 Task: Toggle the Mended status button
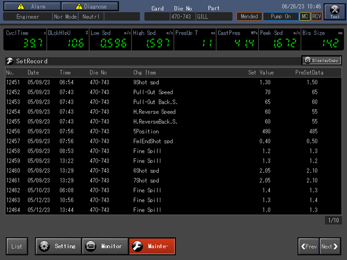pyautogui.click(x=249, y=17)
